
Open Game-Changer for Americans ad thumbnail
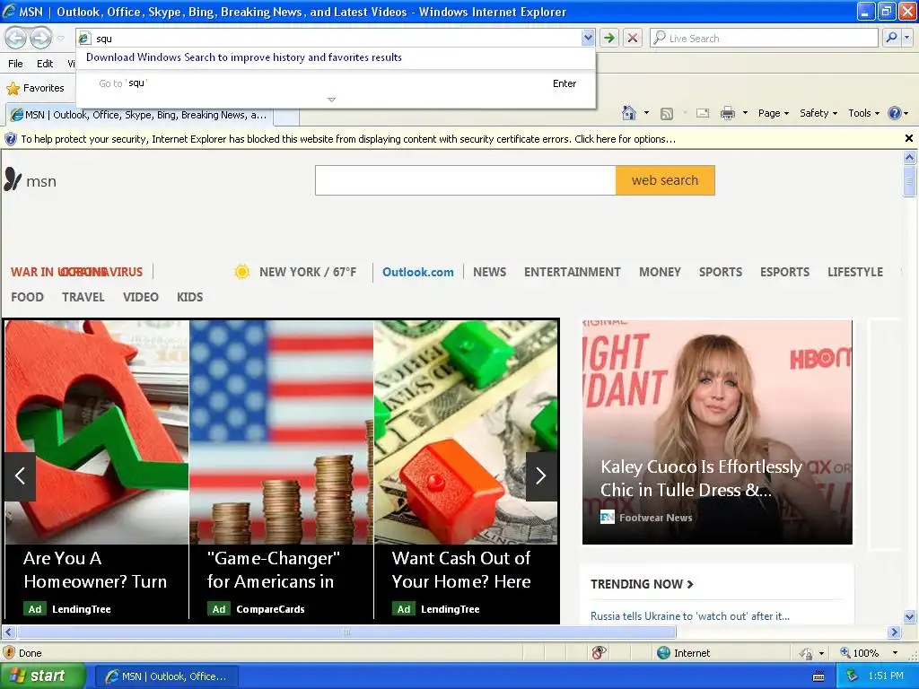281,432
